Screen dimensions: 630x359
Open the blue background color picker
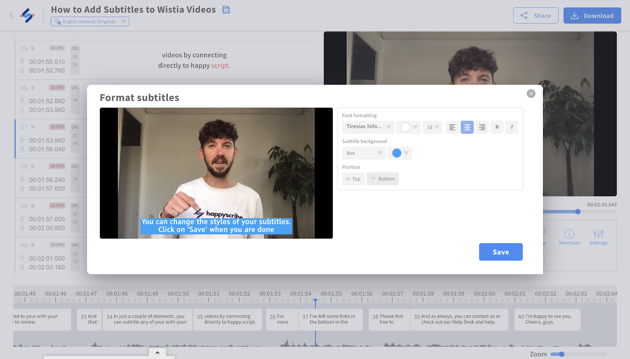click(x=400, y=153)
